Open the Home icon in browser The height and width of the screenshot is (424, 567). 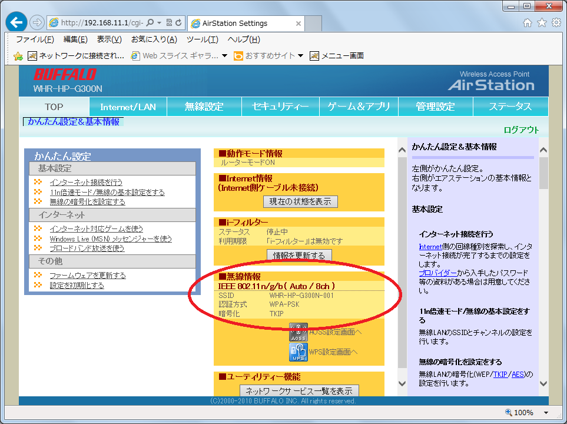tap(528, 23)
